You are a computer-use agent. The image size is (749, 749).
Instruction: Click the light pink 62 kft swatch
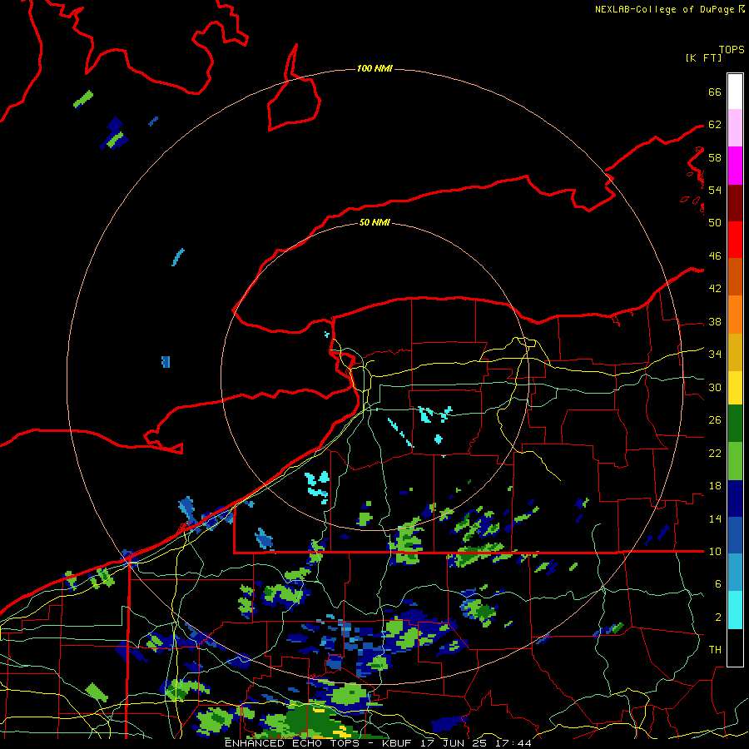click(735, 128)
